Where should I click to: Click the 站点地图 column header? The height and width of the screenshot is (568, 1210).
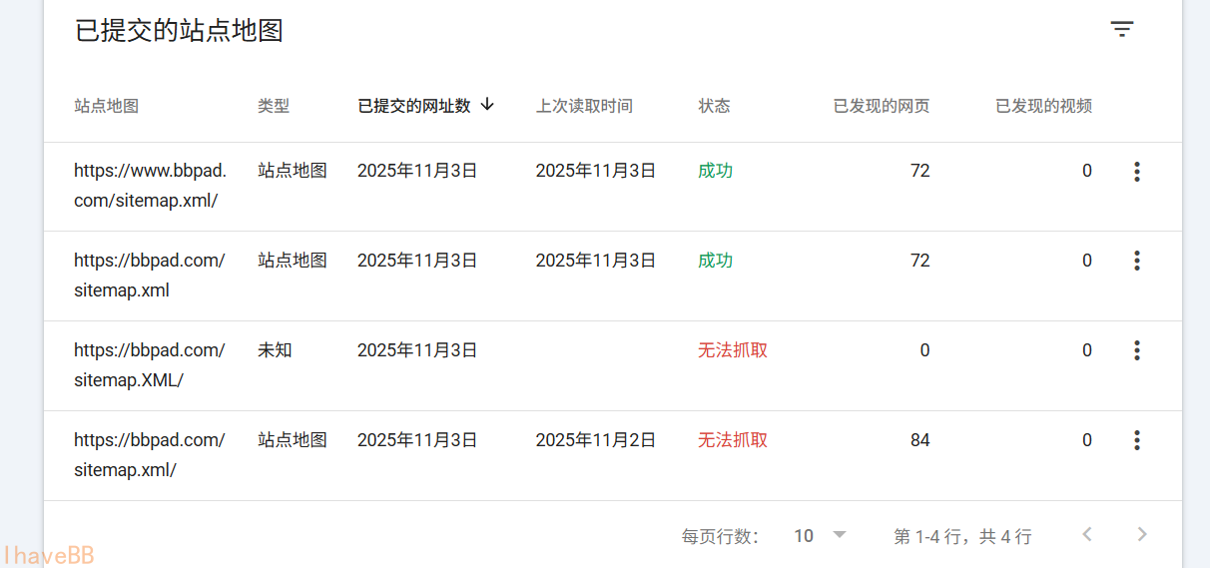[x=106, y=106]
